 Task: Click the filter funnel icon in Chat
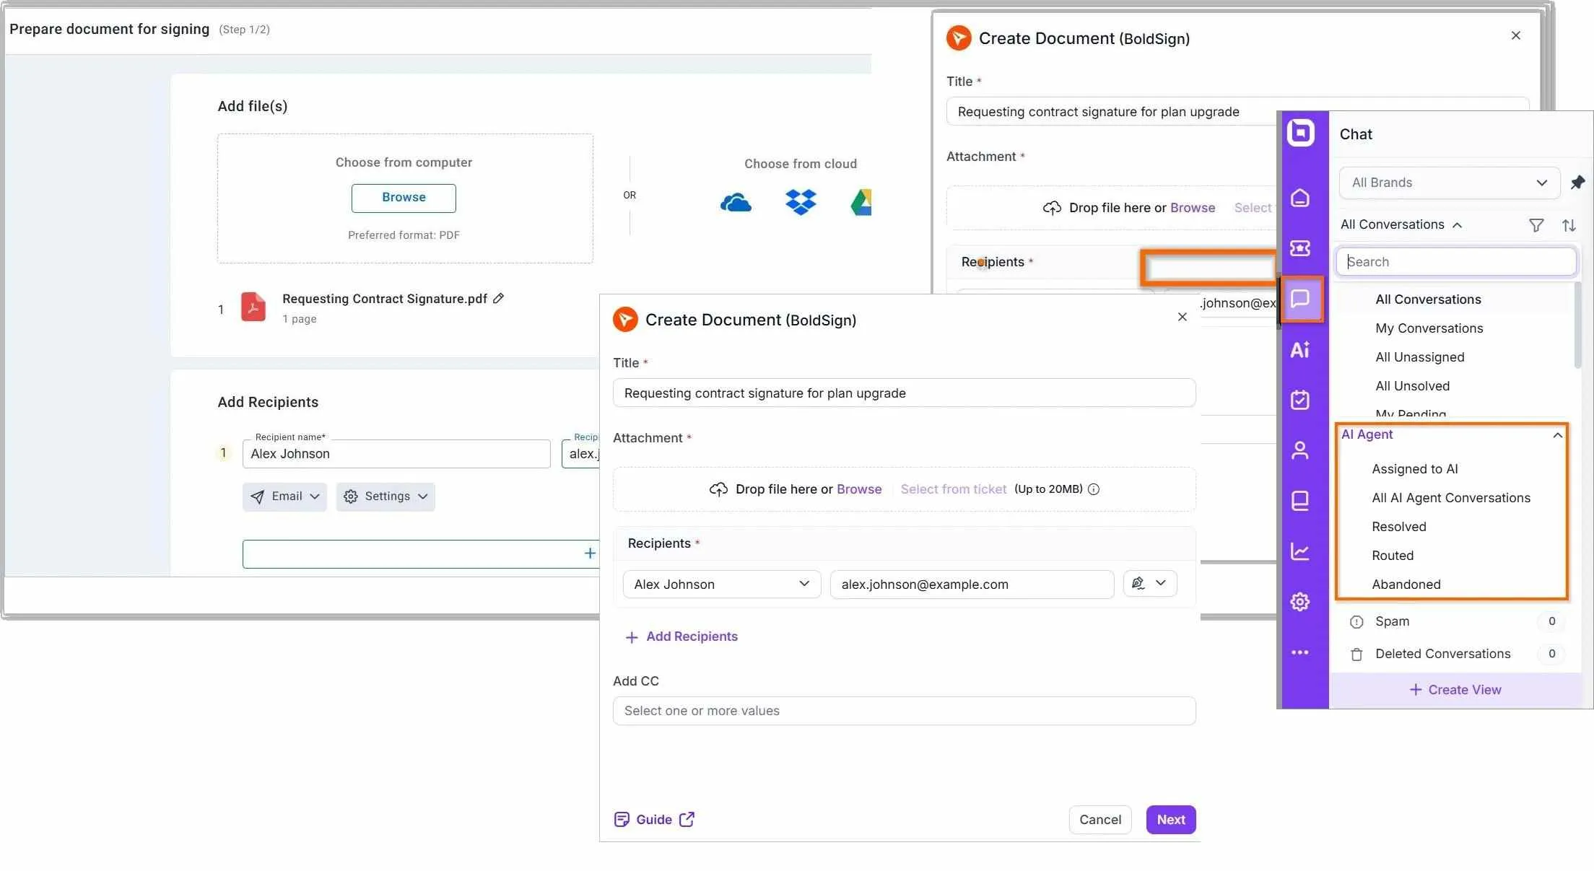click(1536, 225)
